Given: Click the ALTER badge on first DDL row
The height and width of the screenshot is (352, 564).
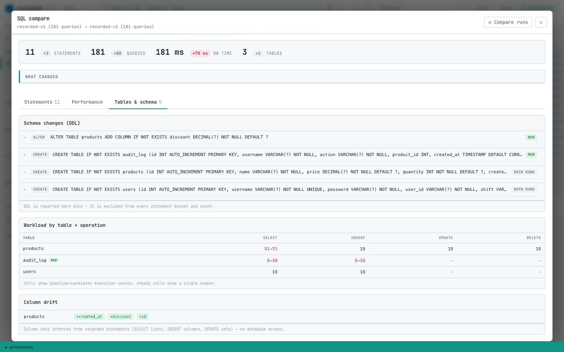Looking at the screenshot, I should (x=39, y=137).
